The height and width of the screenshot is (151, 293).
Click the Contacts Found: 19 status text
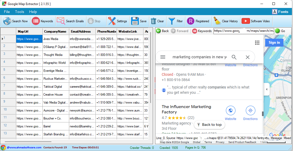(55, 148)
